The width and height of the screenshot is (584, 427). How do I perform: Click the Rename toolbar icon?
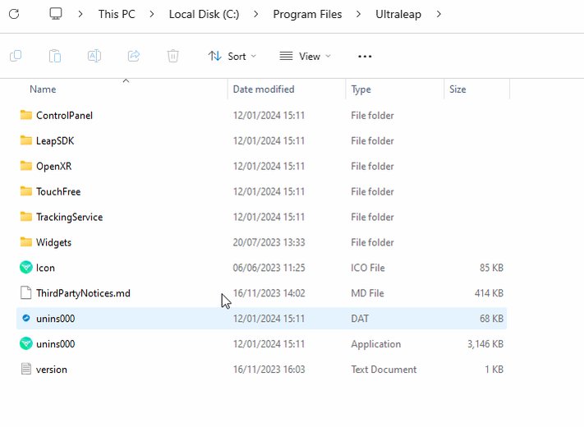pos(94,56)
